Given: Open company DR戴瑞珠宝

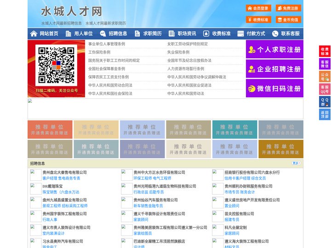Looking at the screenshot, I should [x=52, y=186].
